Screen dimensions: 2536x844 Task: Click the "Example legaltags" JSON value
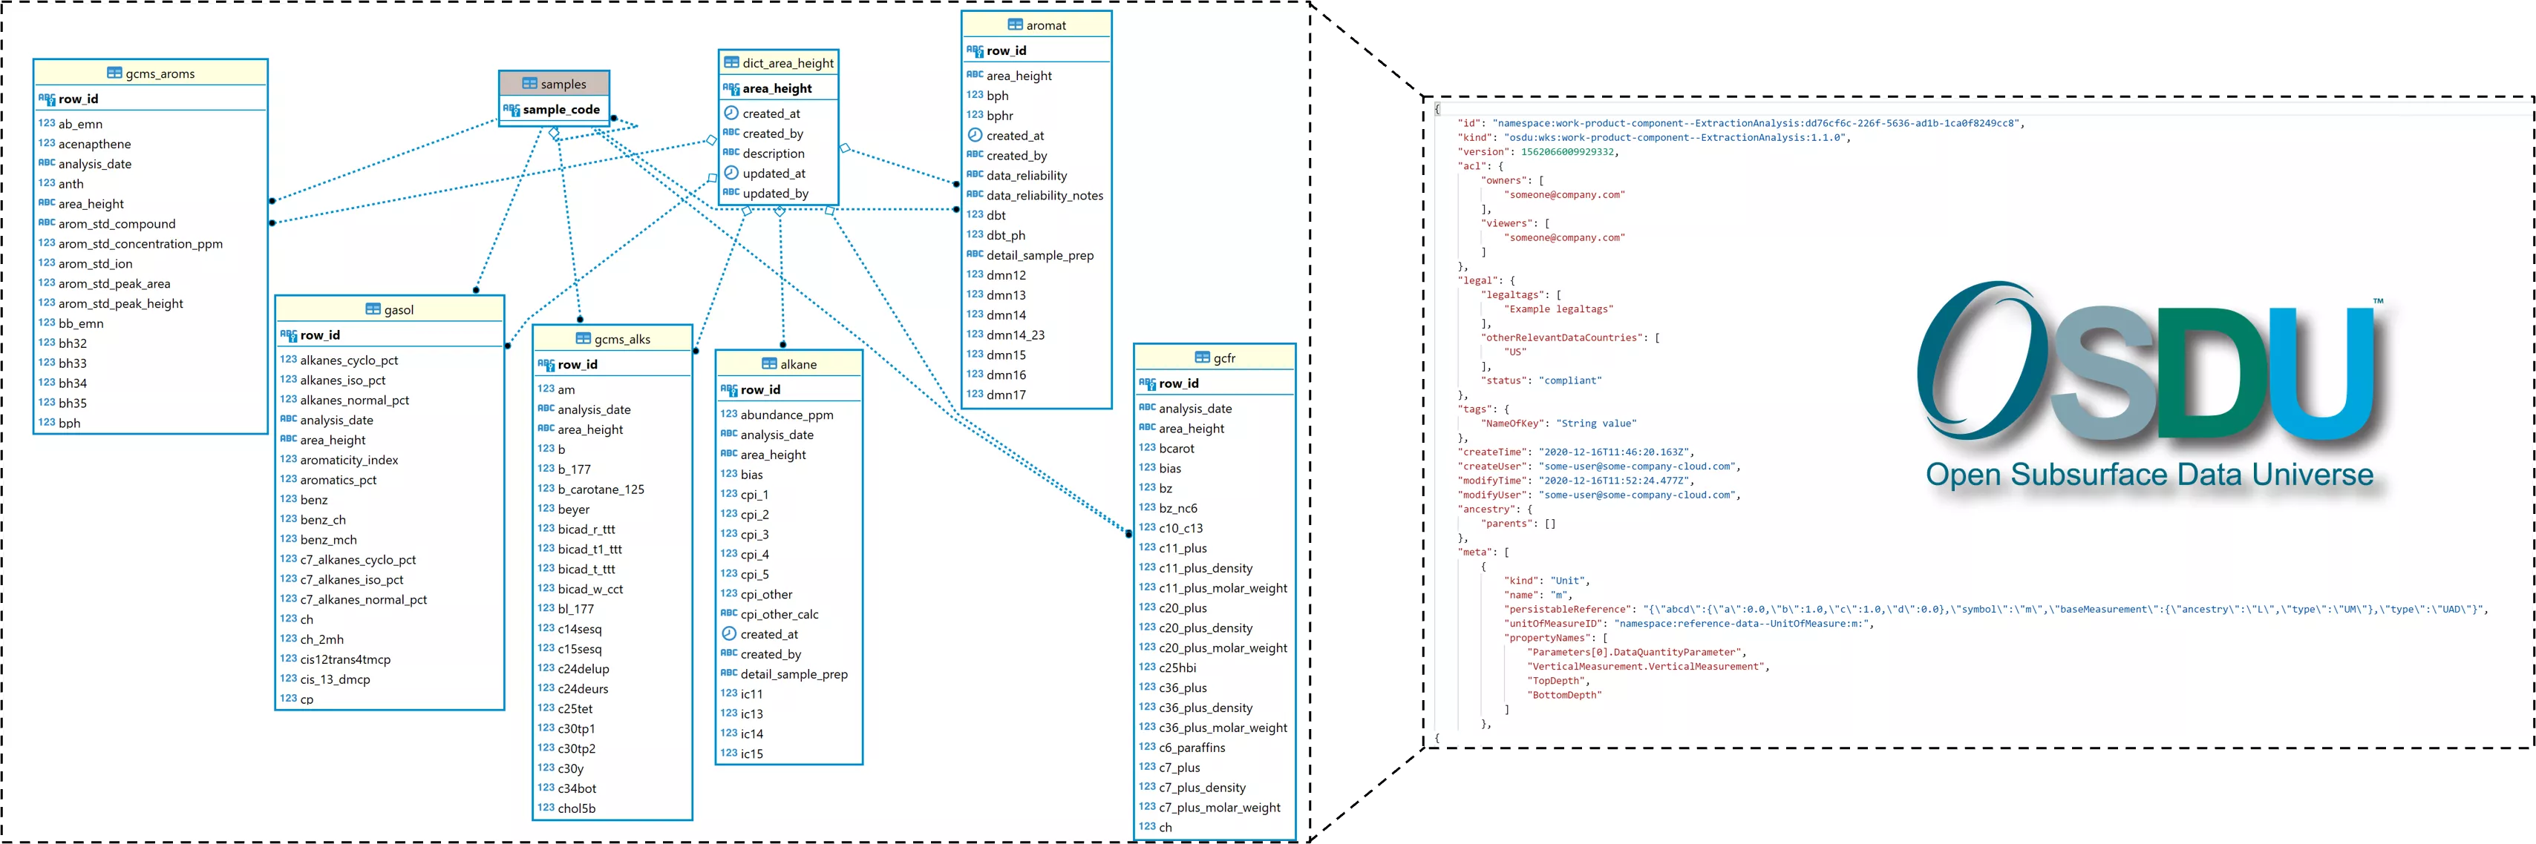[1558, 309]
